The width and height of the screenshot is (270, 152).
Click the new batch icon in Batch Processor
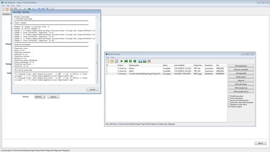(108, 61)
